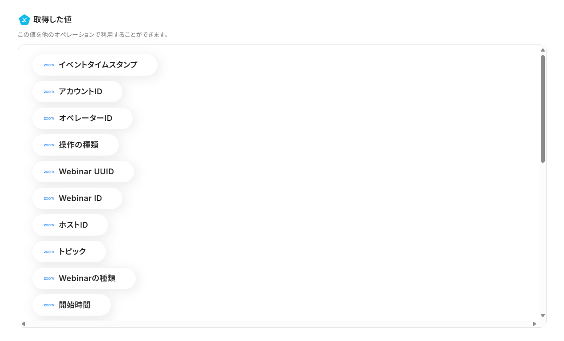This screenshot has width=564, height=341.
Task: Click the vertical scrollbar down arrow
Action: tap(543, 315)
